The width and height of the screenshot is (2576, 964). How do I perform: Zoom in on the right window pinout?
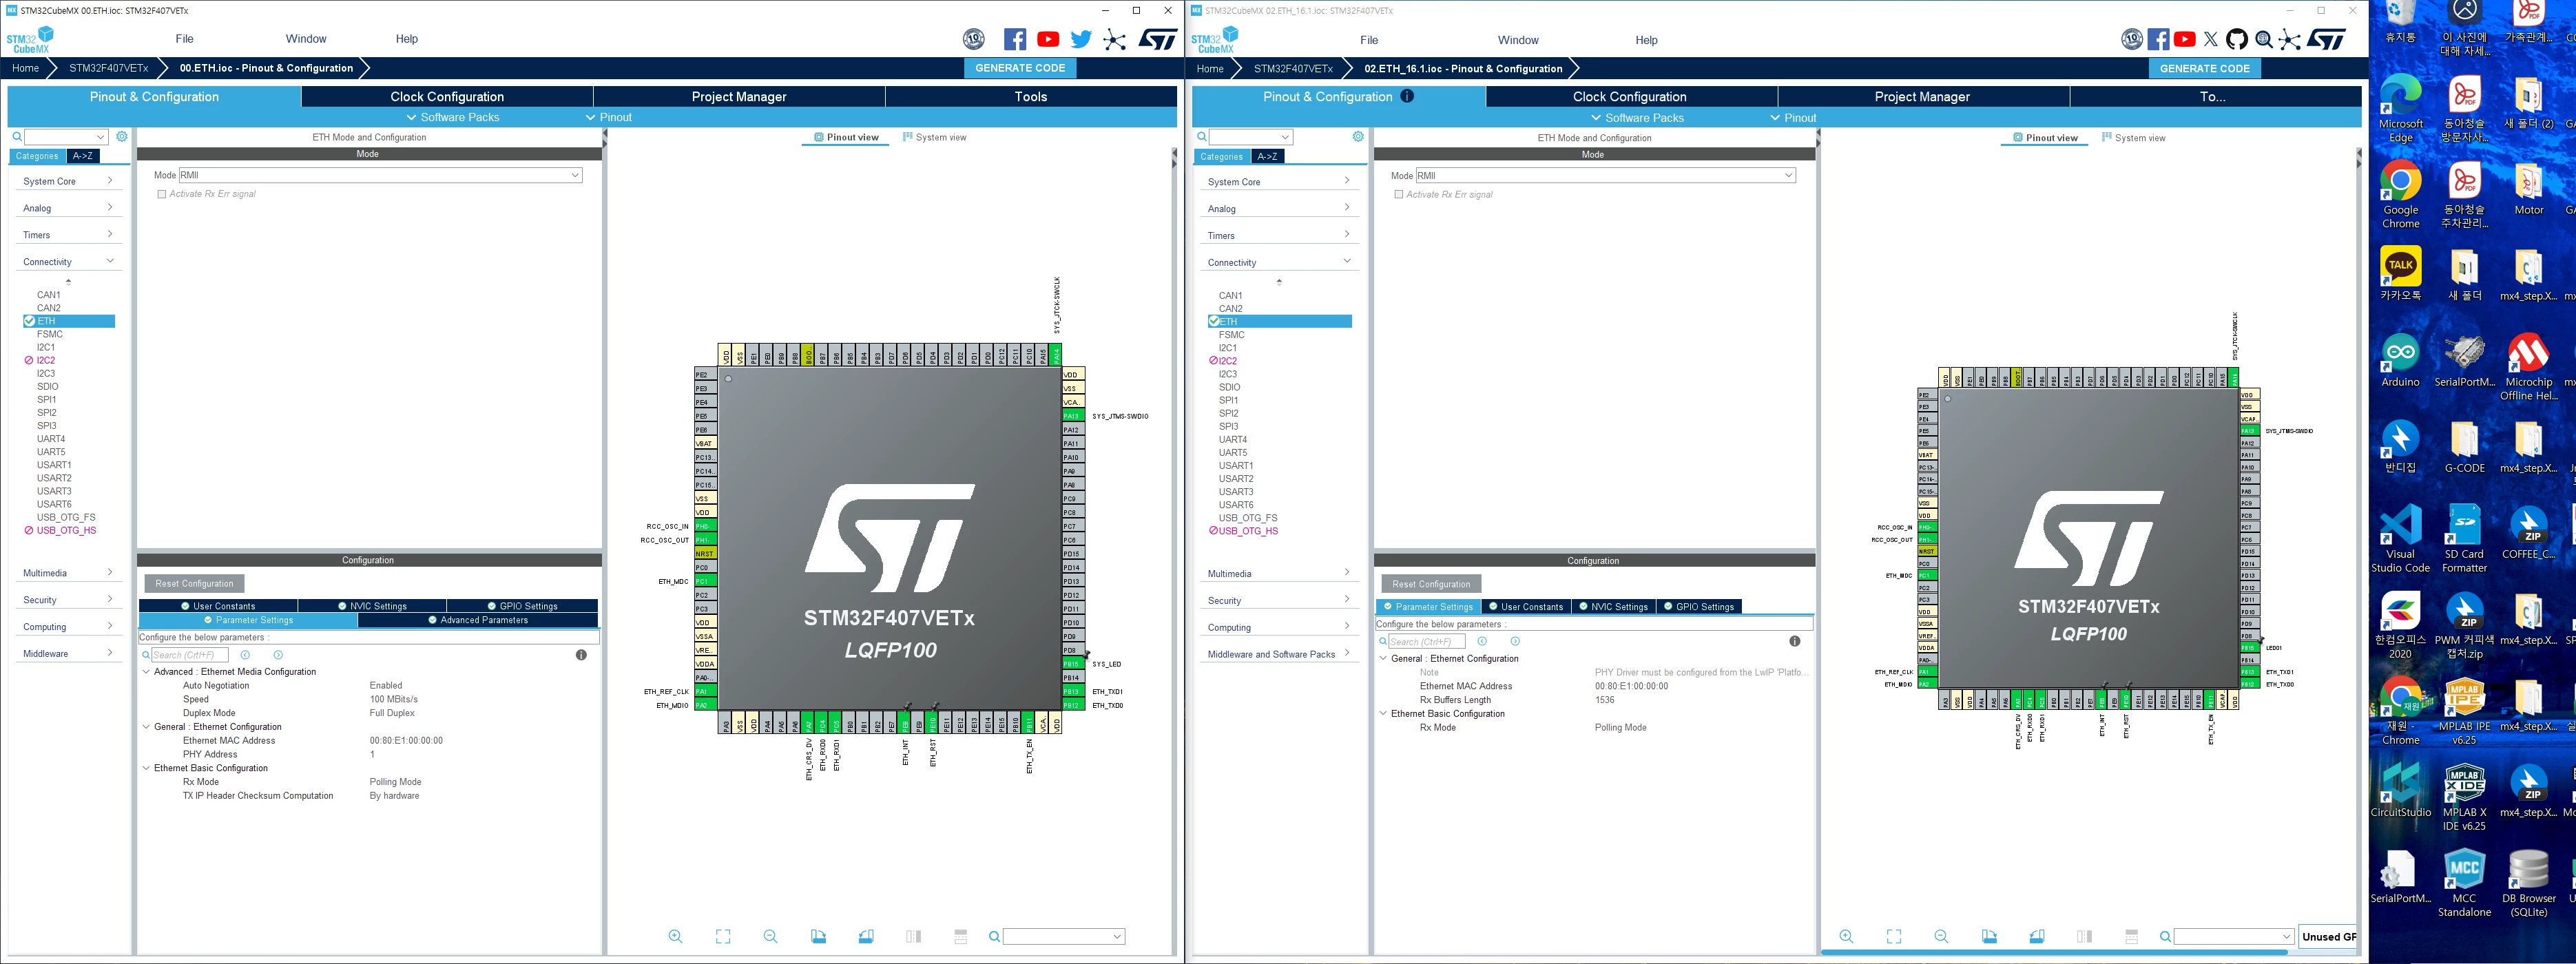click(x=1846, y=936)
